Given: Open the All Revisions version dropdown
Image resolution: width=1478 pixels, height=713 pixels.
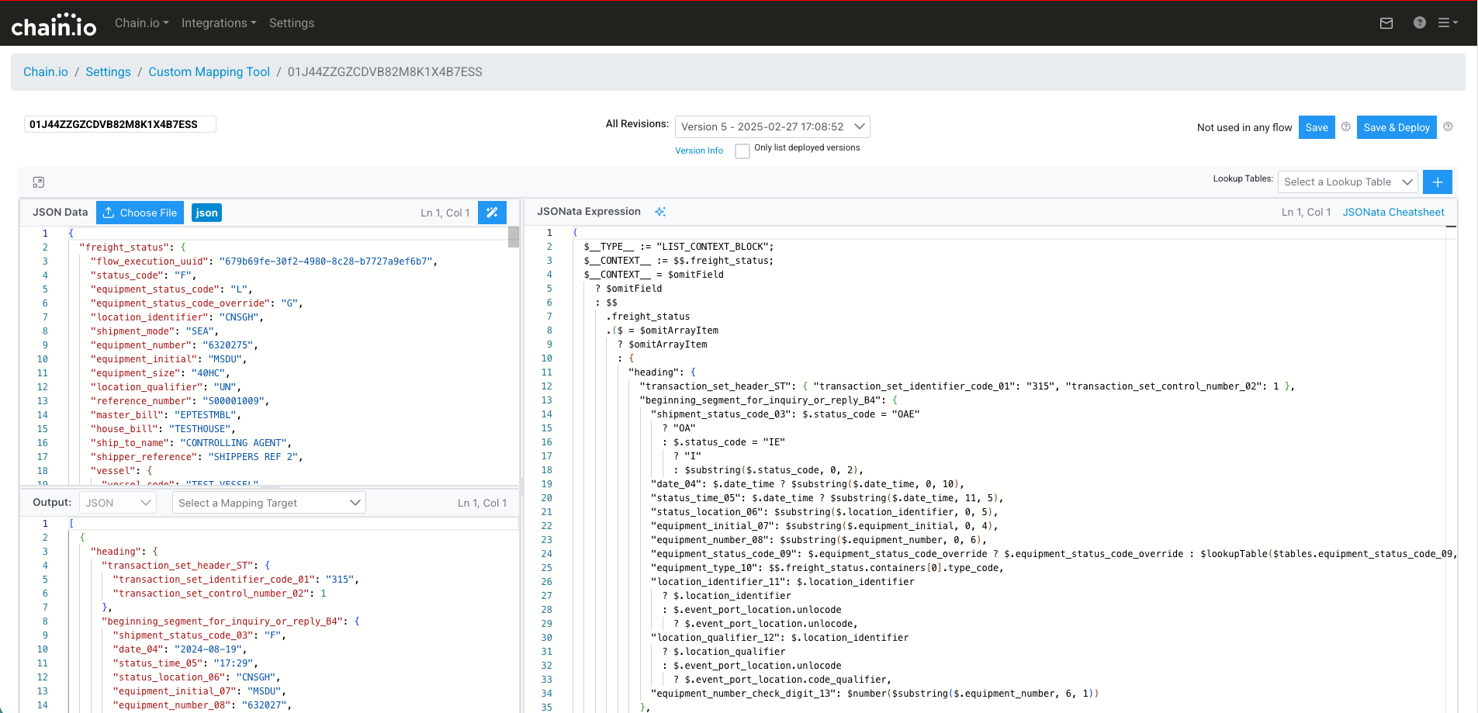Looking at the screenshot, I should [x=772, y=127].
